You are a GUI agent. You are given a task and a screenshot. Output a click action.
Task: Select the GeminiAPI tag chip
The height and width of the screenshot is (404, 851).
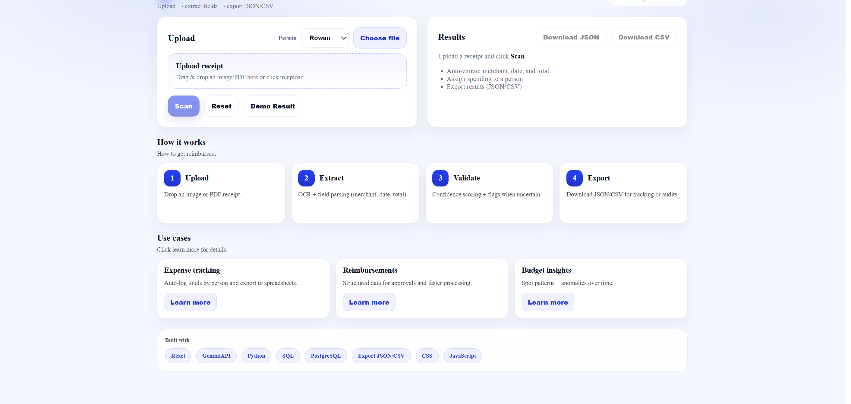coord(216,356)
